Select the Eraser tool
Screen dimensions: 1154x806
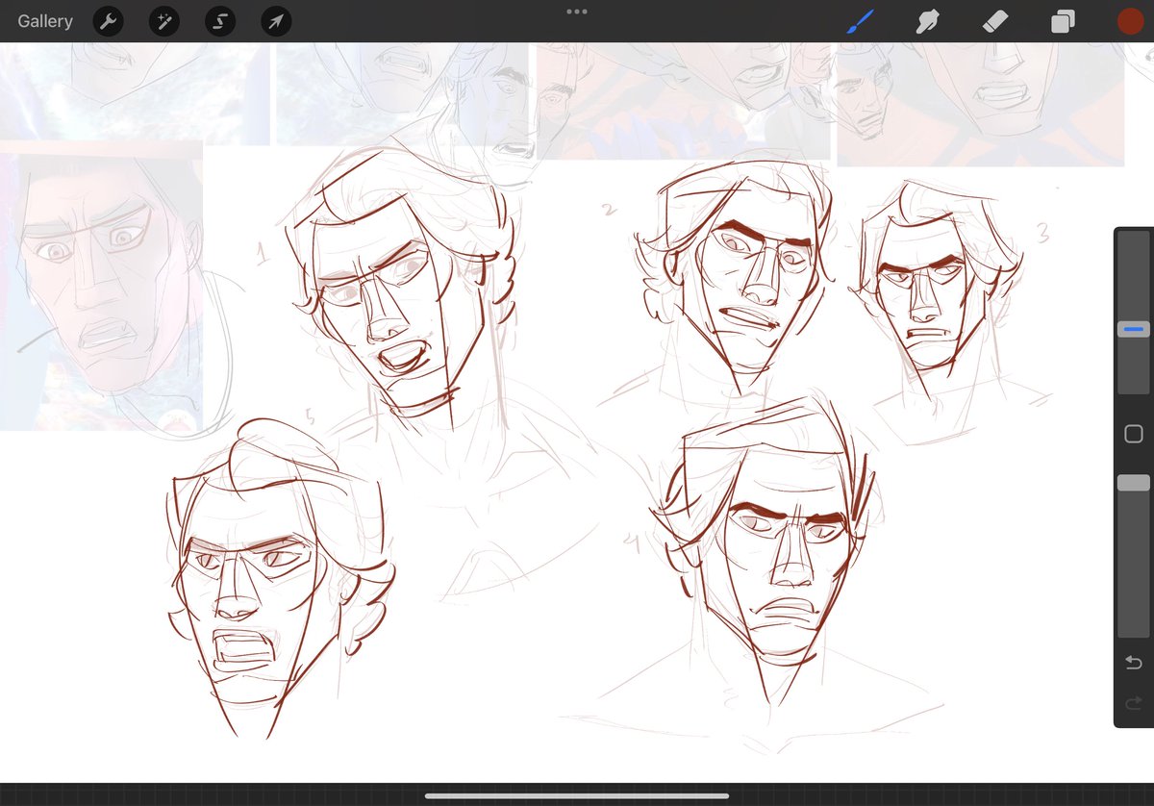995,21
